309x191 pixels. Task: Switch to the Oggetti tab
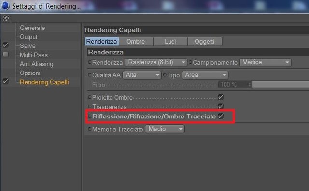point(205,42)
